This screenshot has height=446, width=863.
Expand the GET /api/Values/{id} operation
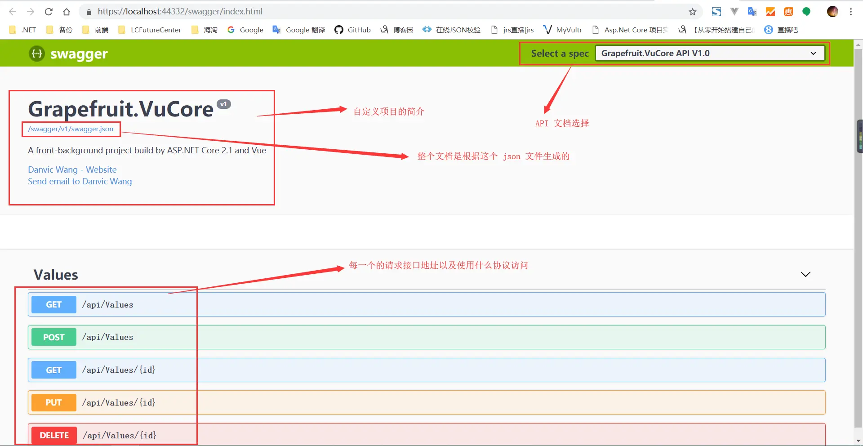point(427,370)
